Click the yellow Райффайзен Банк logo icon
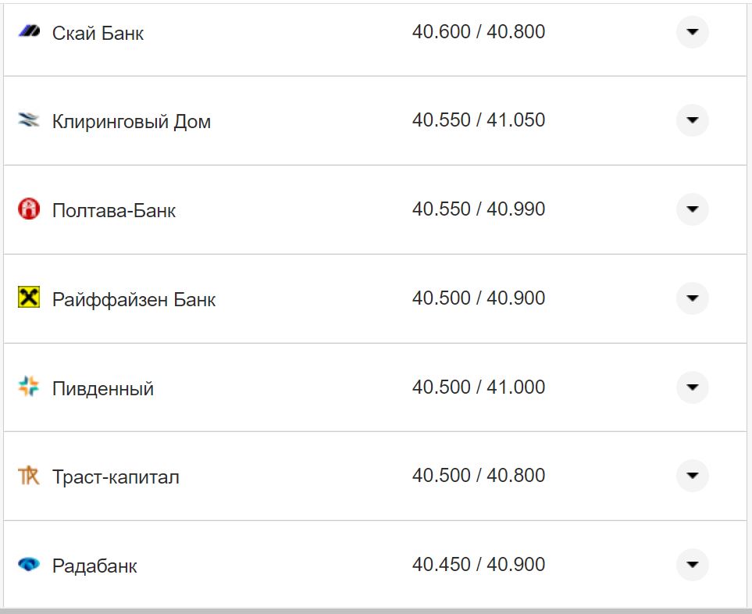 27,298
